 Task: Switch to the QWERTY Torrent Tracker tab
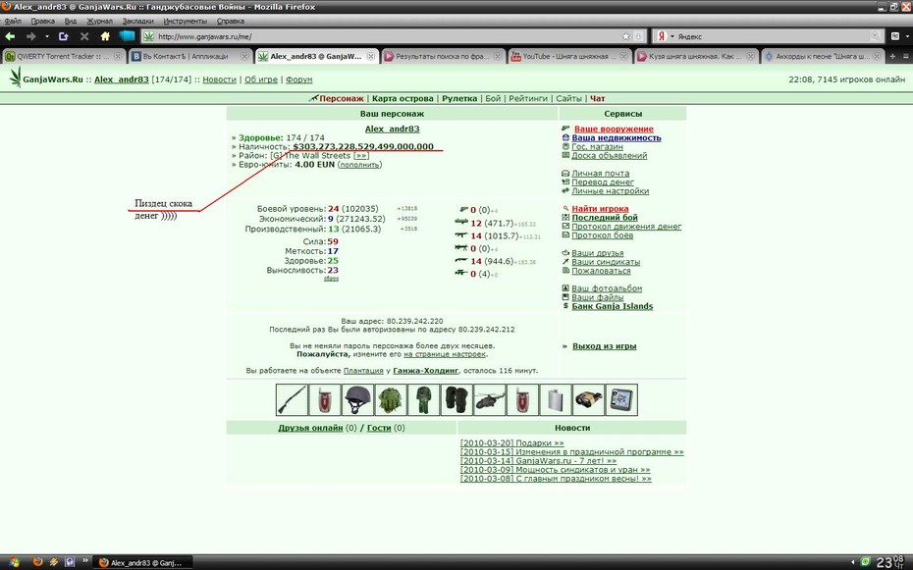pos(64,57)
